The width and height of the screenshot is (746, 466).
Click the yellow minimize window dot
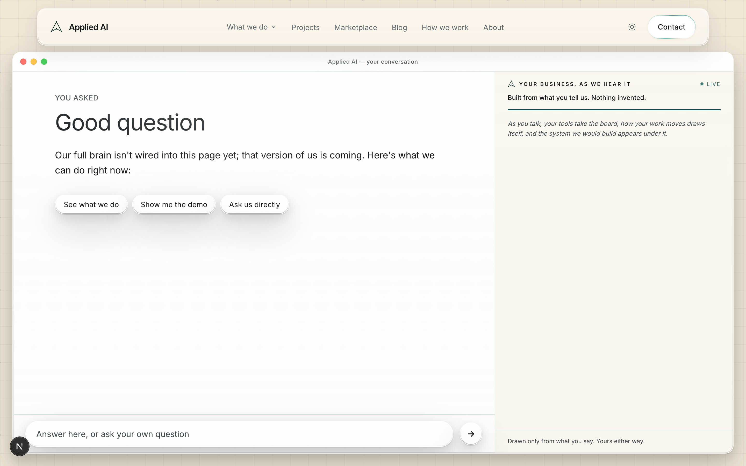click(x=34, y=62)
